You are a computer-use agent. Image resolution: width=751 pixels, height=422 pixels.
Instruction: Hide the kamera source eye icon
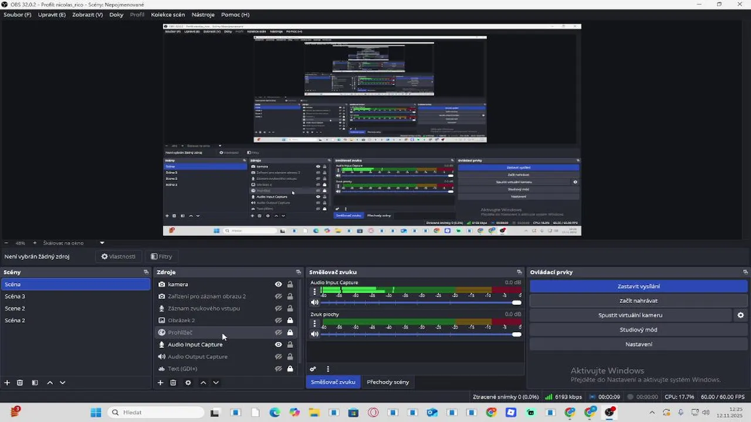[x=279, y=284]
